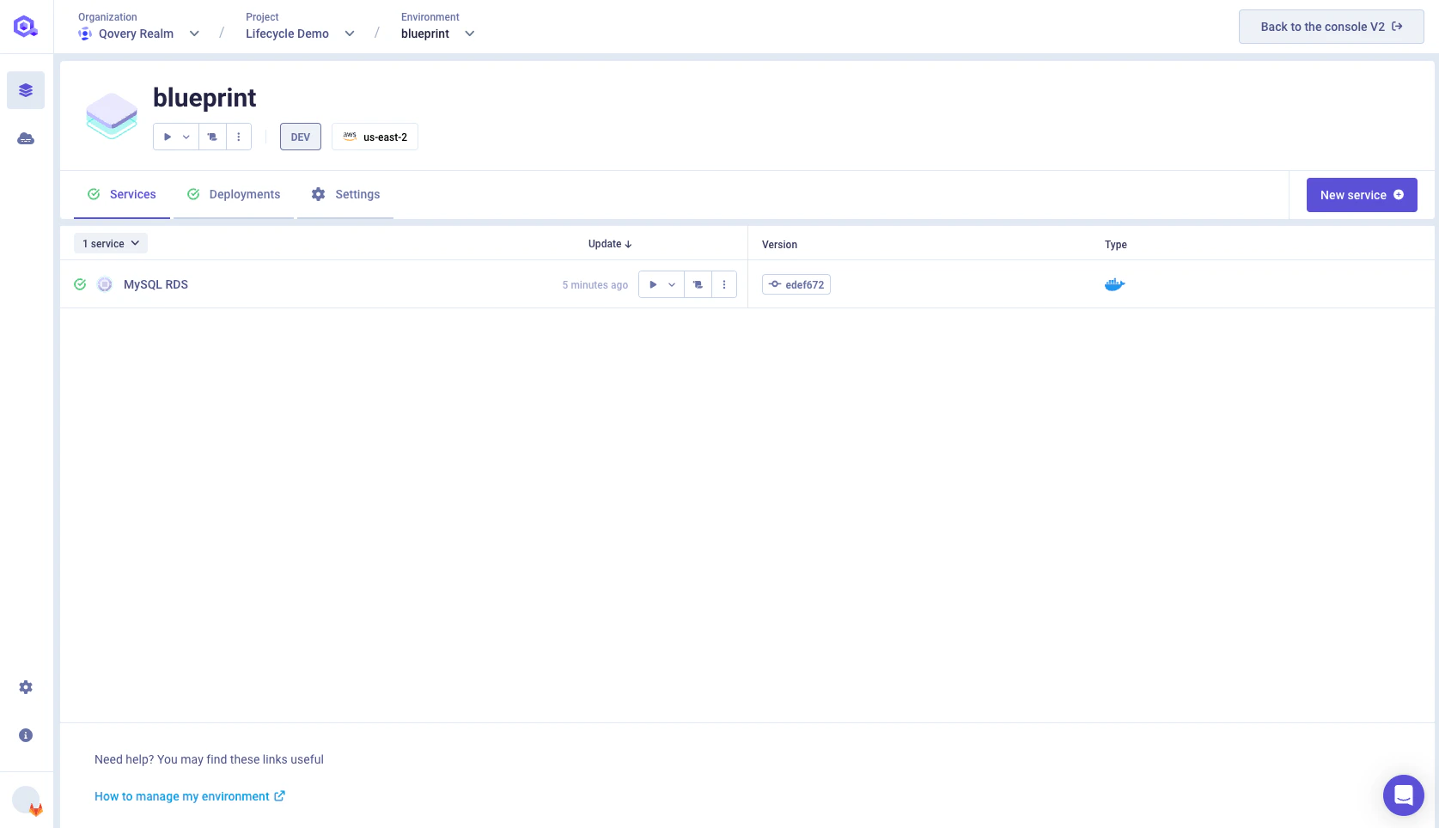Screen dimensions: 1439x828
Task: Open the clusters cloud icon in sidebar
Action: tap(26, 138)
